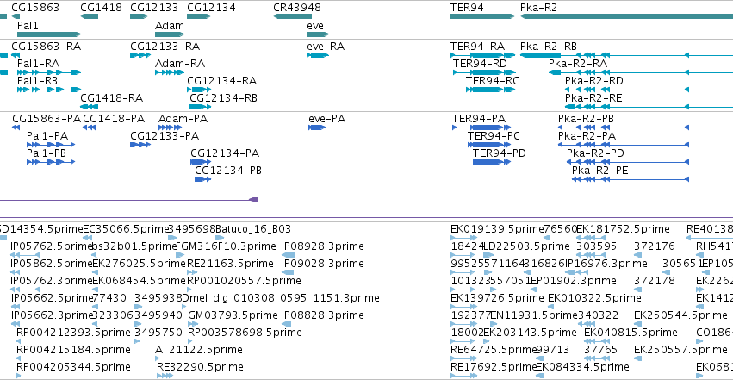
Task: Click transcript TER94-RC
Action: point(492,81)
